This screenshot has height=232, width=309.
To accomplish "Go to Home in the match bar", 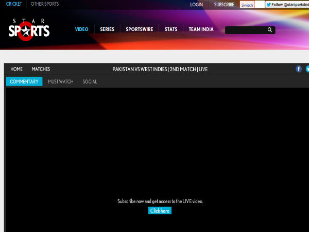I will pos(16,69).
